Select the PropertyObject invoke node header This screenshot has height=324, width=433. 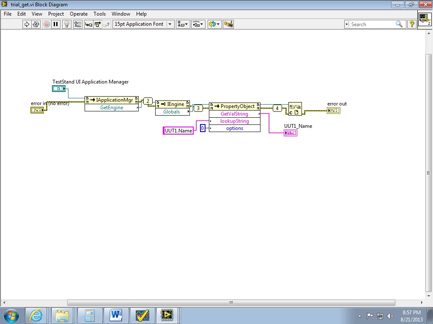[235, 106]
